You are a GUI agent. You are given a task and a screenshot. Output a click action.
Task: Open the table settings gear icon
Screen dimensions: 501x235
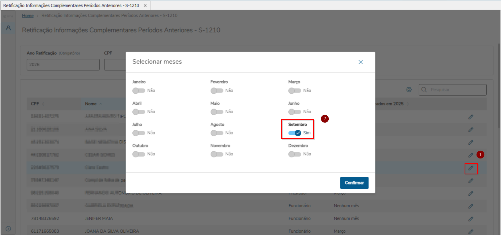(409, 90)
